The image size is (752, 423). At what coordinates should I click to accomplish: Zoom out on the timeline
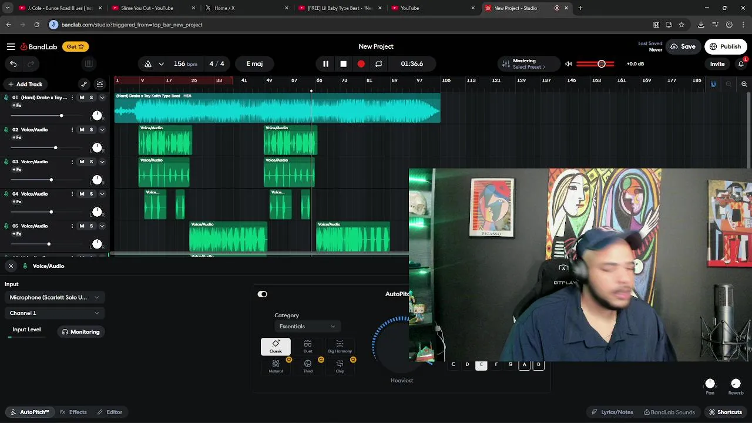click(728, 84)
